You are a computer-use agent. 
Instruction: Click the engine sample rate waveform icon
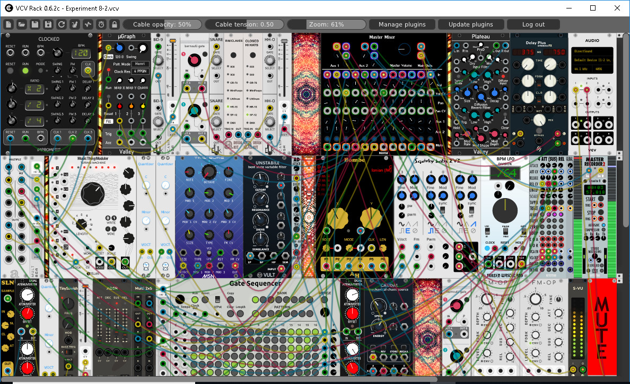[x=88, y=24]
